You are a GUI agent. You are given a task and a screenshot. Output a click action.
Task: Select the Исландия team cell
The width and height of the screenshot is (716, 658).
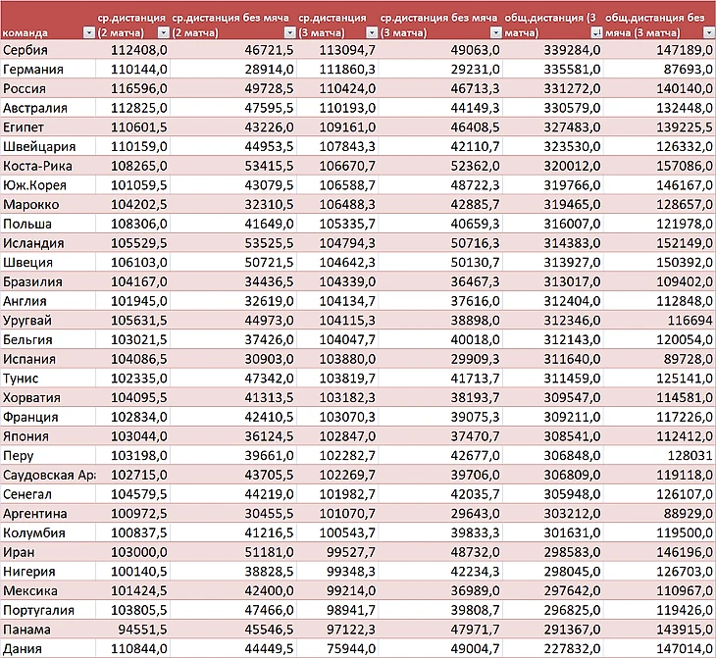[x=47, y=243]
